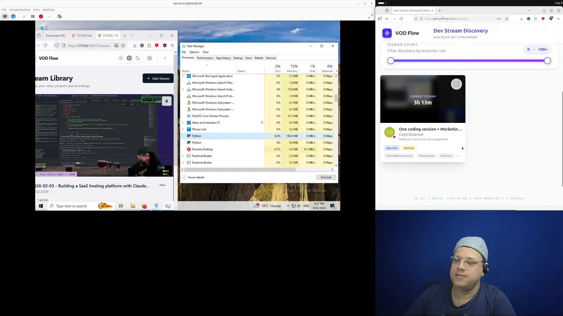The image size is (563, 316).
Task: Select the Remote Desktop process row
Action: [257, 149]
